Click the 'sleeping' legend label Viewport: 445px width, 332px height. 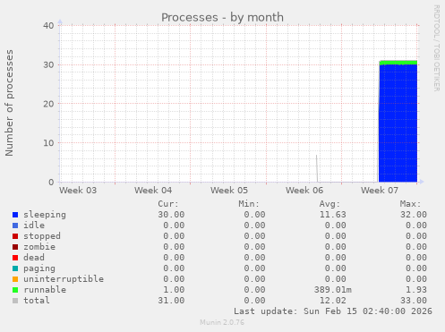(45, 215)
